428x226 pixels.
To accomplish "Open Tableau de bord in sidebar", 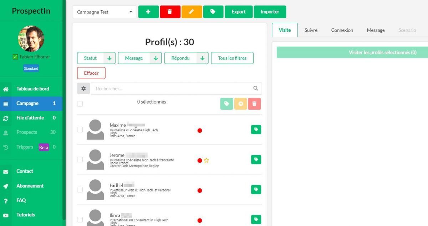I will tap(32, 89).
